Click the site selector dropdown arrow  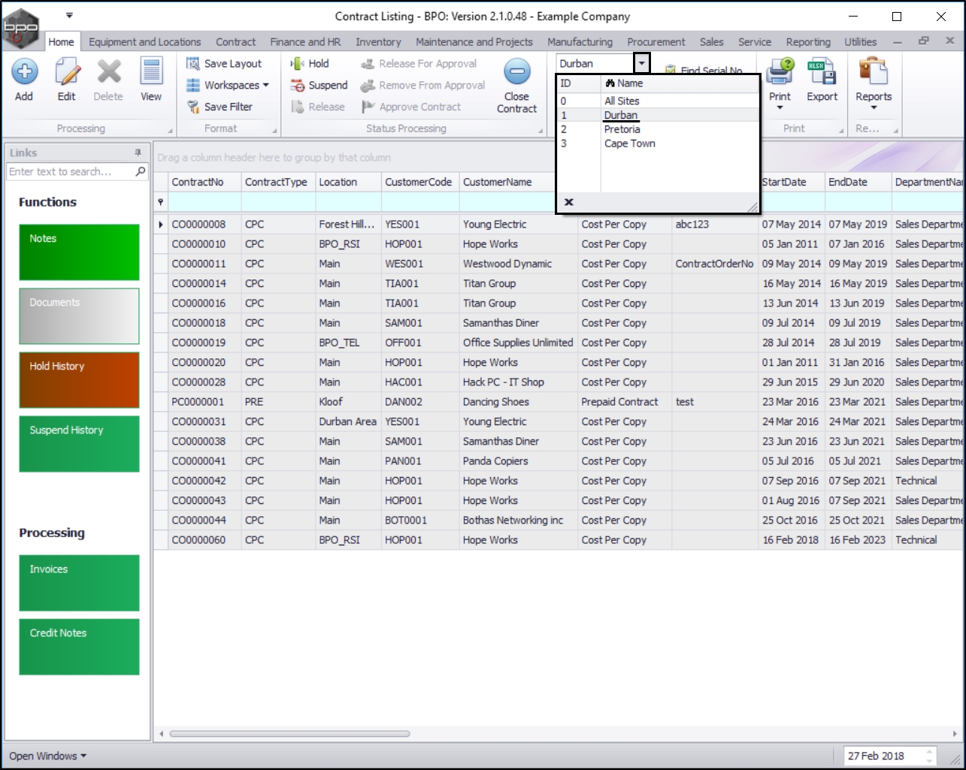(642, 64)
